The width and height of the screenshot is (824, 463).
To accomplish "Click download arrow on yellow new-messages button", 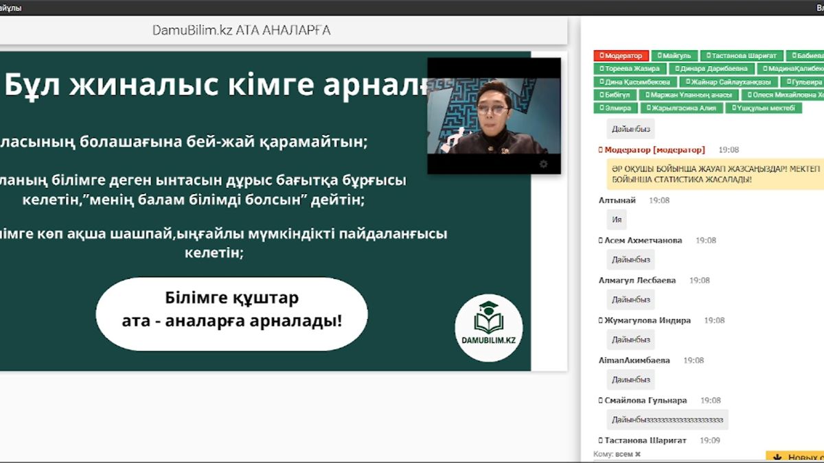I will pyautogui.click(x=778, y=455).
